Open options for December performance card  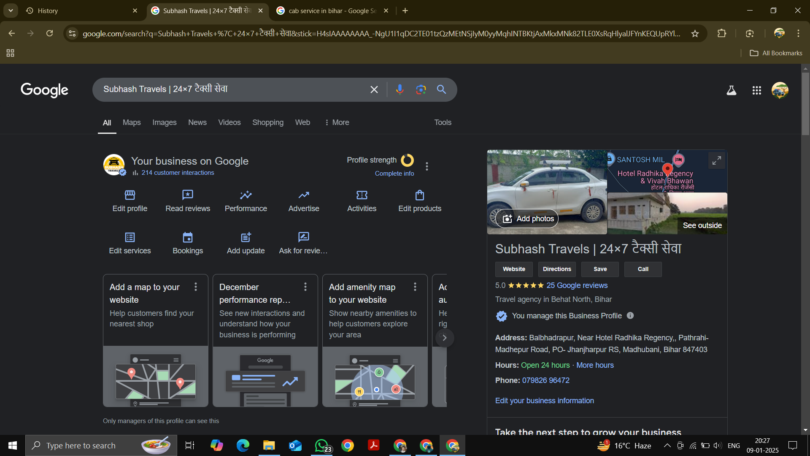tap(305, 287)
